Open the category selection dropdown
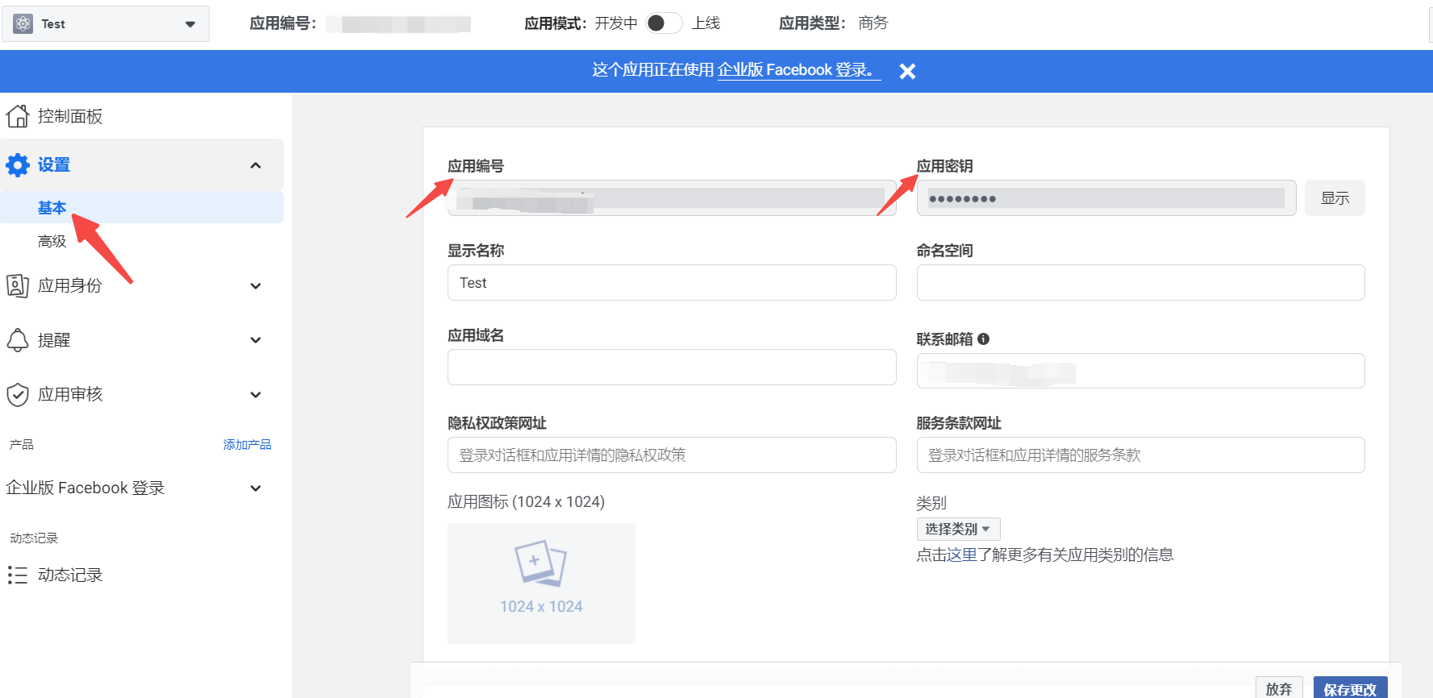This screenshot has width=1433, height=698. click(958, 529)
